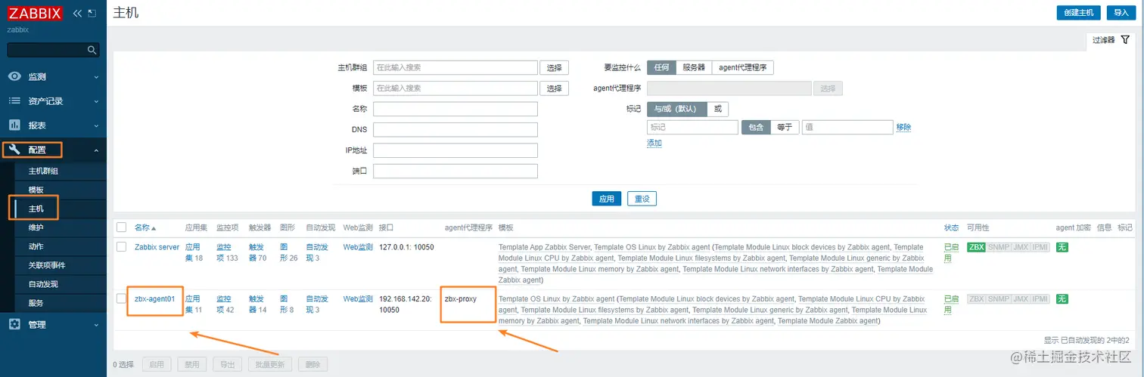1144x377 pixels.
Task: Click the sidebar search magnifier icon
Action: [x=92, y=50]
